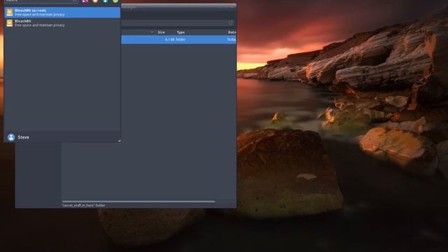This screenshot has width=448, height=252.
Task: Click the green launcher icon beside search
Action: 115,1
